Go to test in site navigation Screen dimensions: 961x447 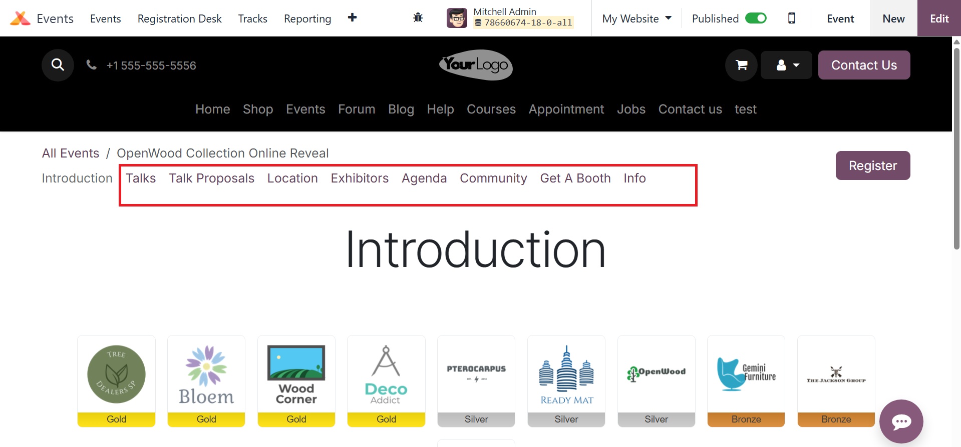point(746,109)
